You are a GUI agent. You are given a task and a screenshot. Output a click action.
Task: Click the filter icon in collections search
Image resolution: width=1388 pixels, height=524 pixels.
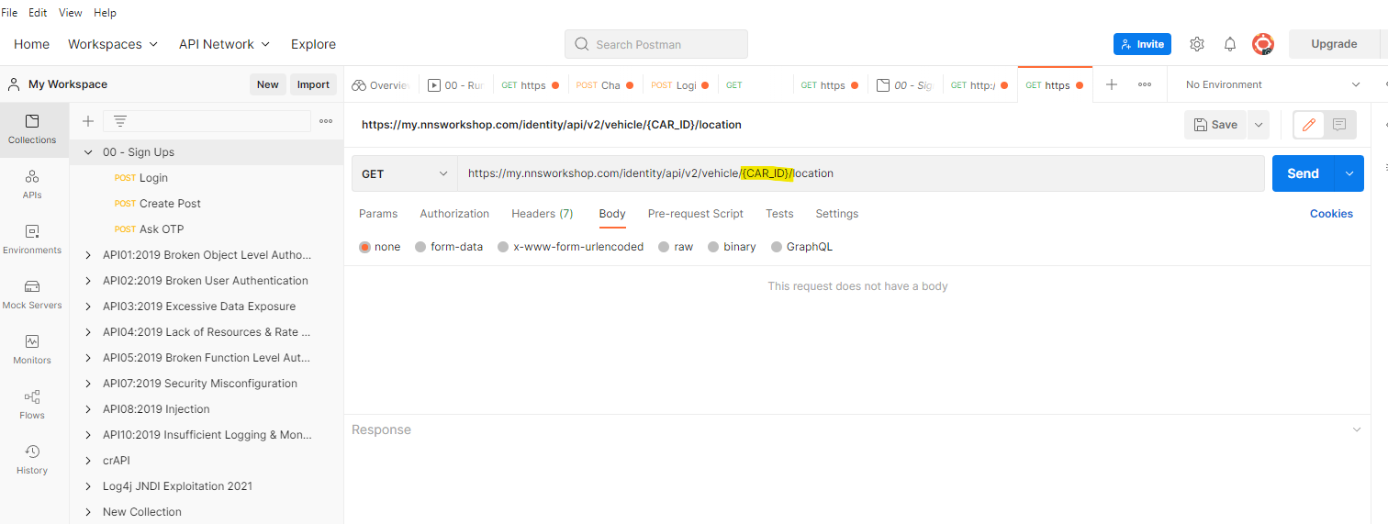point(119,121)
